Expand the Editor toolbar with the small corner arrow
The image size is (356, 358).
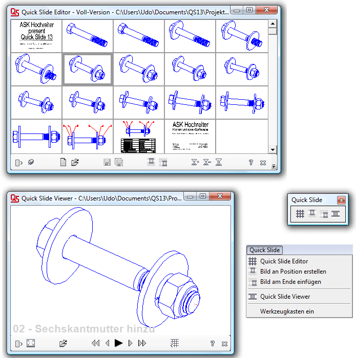tap(274, 166)
